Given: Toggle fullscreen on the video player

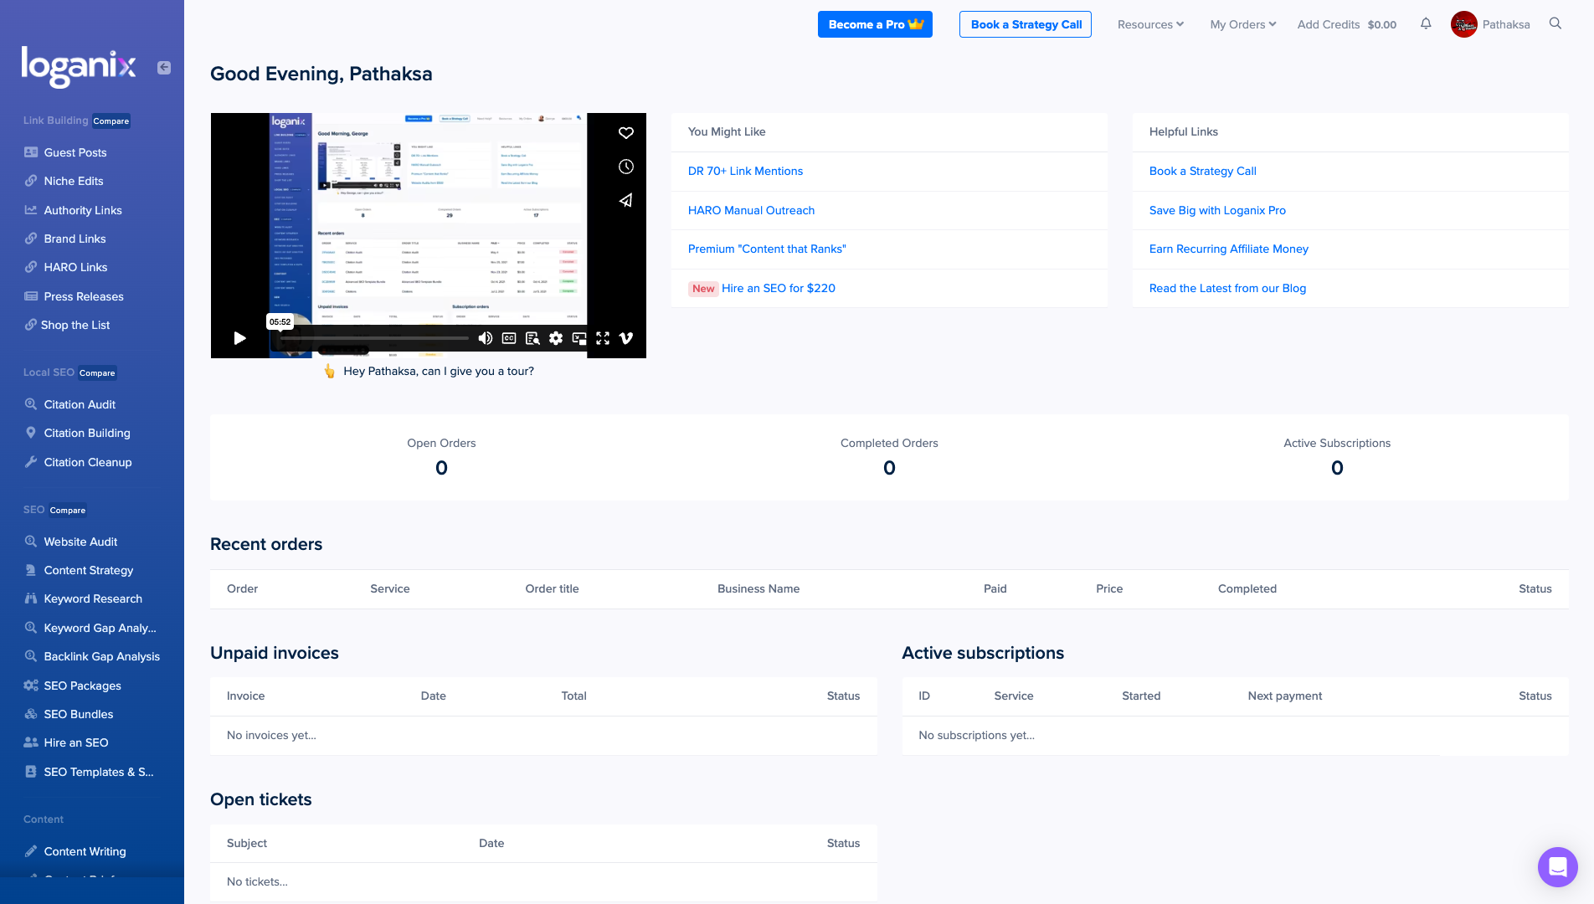Looking at the screenshot, I should pos(603,338).
